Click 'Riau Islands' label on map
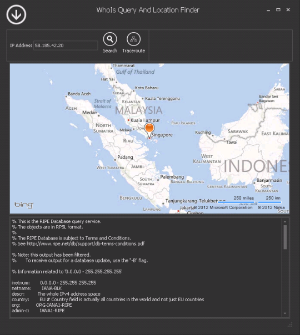The image size is (300, 335). (x=183, y=123)
